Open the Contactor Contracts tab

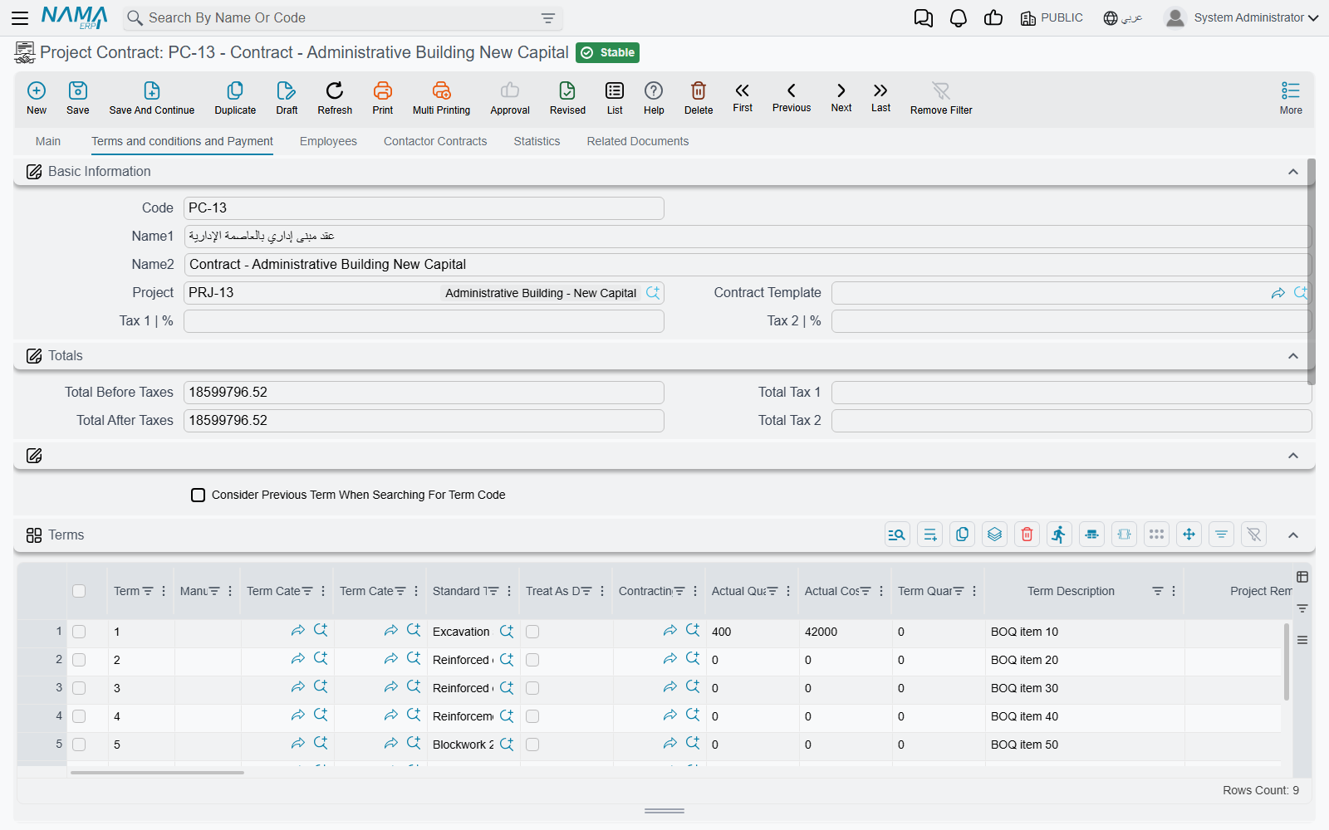point(435,141)
